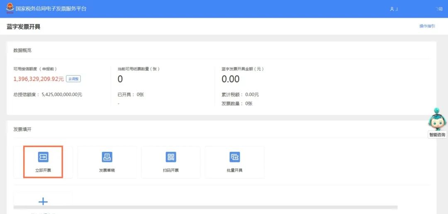Click the credit value 1,396,329,209.92元
448x214 pixels.
point(39,79)
